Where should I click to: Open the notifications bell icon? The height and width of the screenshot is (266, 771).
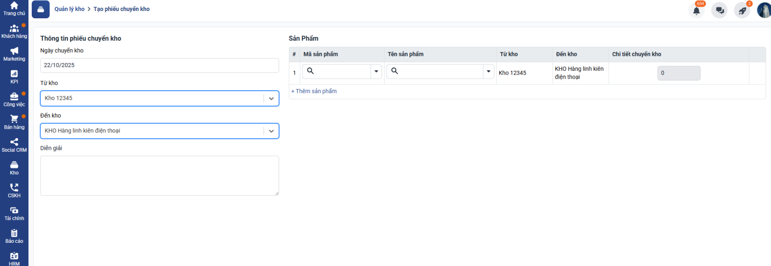pos(696,10)
